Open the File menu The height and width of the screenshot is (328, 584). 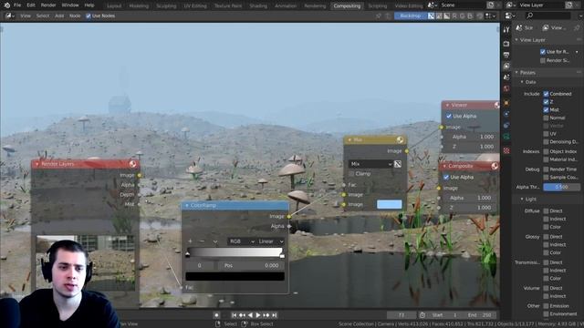pyautogui.click(x=17, y=5)
